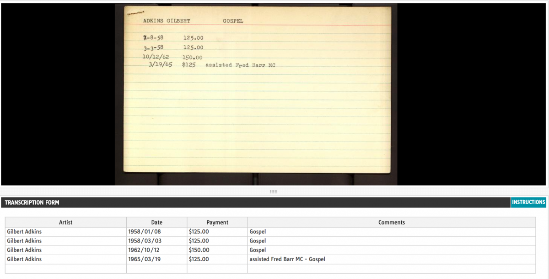Click the empty Date cell in the last row
This screenshot has width=549, height=279.
coord(157,268)
